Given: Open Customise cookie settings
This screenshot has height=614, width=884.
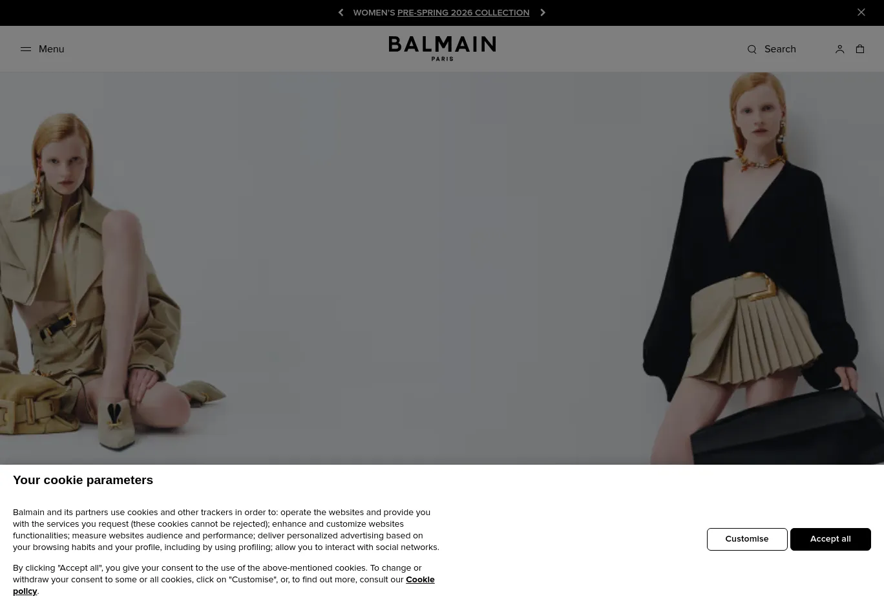Looking at the screenshot, I should tap(747, 539).
